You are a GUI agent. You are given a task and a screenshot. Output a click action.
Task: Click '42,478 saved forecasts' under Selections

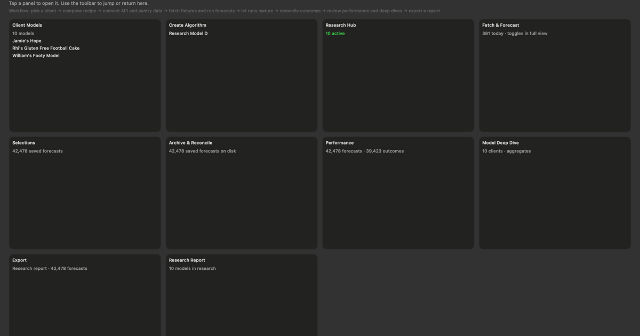37,151
